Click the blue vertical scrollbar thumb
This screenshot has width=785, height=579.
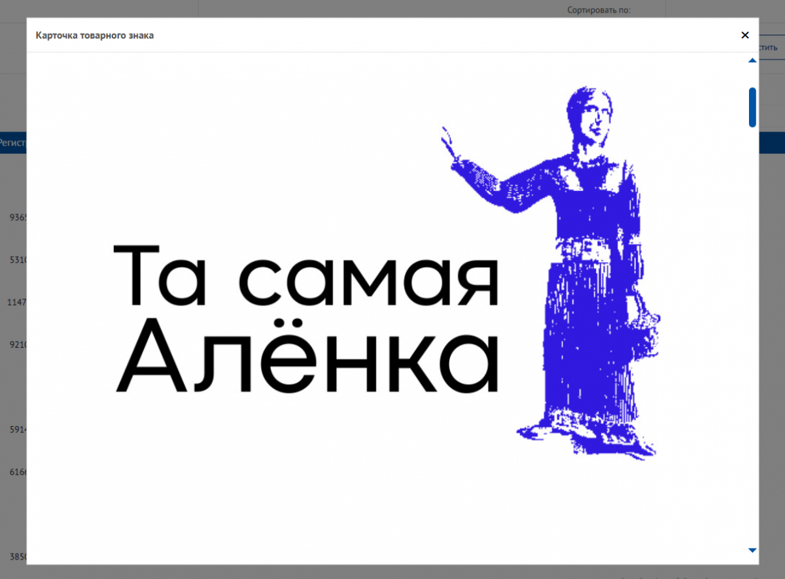click(752, 107)
